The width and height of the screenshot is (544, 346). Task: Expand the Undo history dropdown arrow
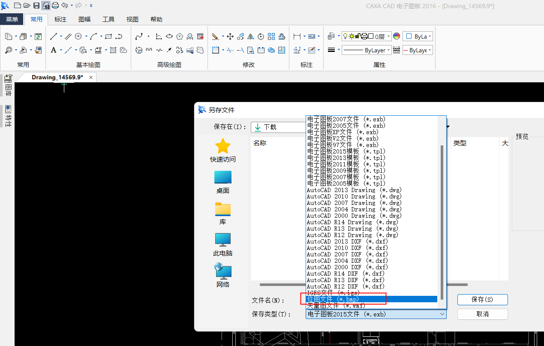[x=71, y=6]
